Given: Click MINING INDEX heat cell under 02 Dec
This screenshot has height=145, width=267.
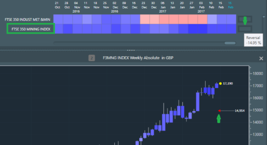Looking at the screenshot, I should tap(116, 29).
